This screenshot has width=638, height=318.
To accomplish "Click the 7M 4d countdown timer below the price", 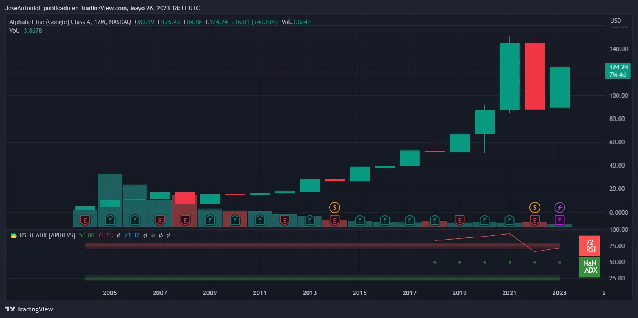I will (618, 74).
